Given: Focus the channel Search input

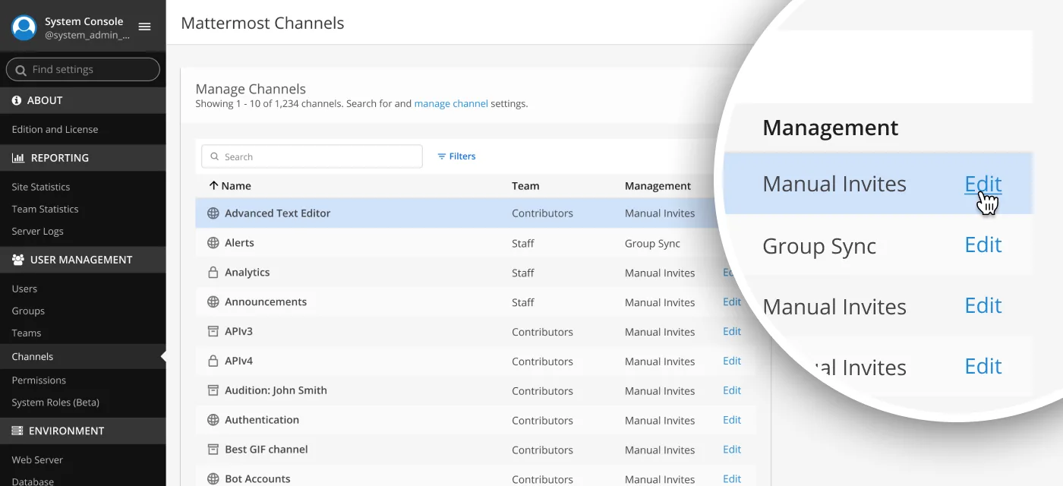Looking at the screenshot, I should 311,156.
